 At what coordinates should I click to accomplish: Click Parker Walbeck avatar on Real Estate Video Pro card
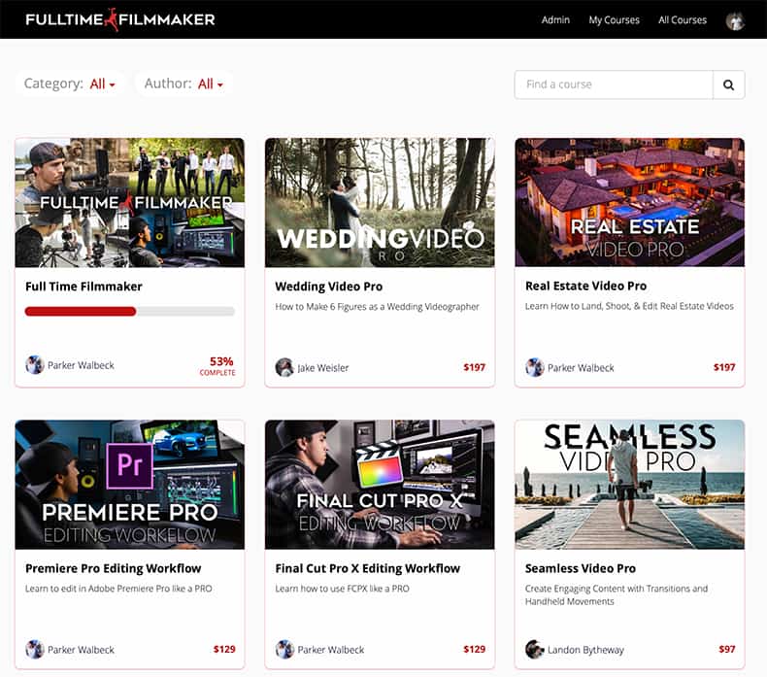click(x=535, y=367)
